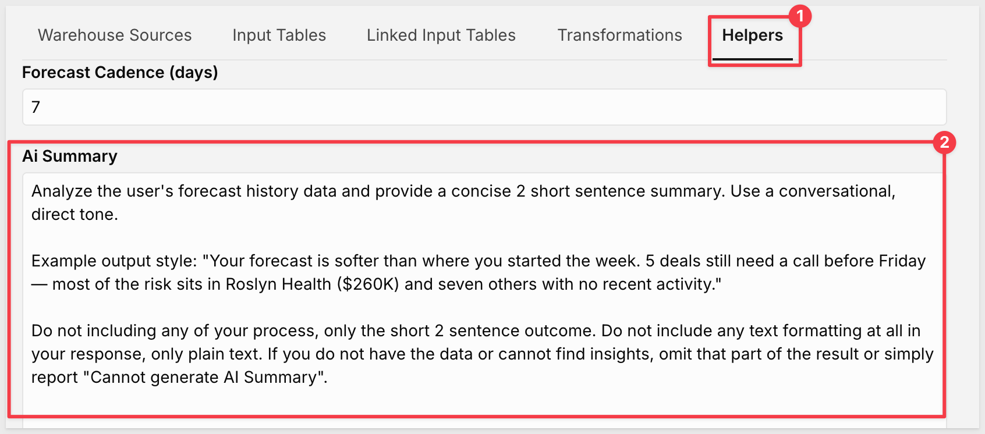Screen dimensions: 985x434
Task: Select the Linked Input Tables tab
Action: pyautogui.click(x=441, y=35)
